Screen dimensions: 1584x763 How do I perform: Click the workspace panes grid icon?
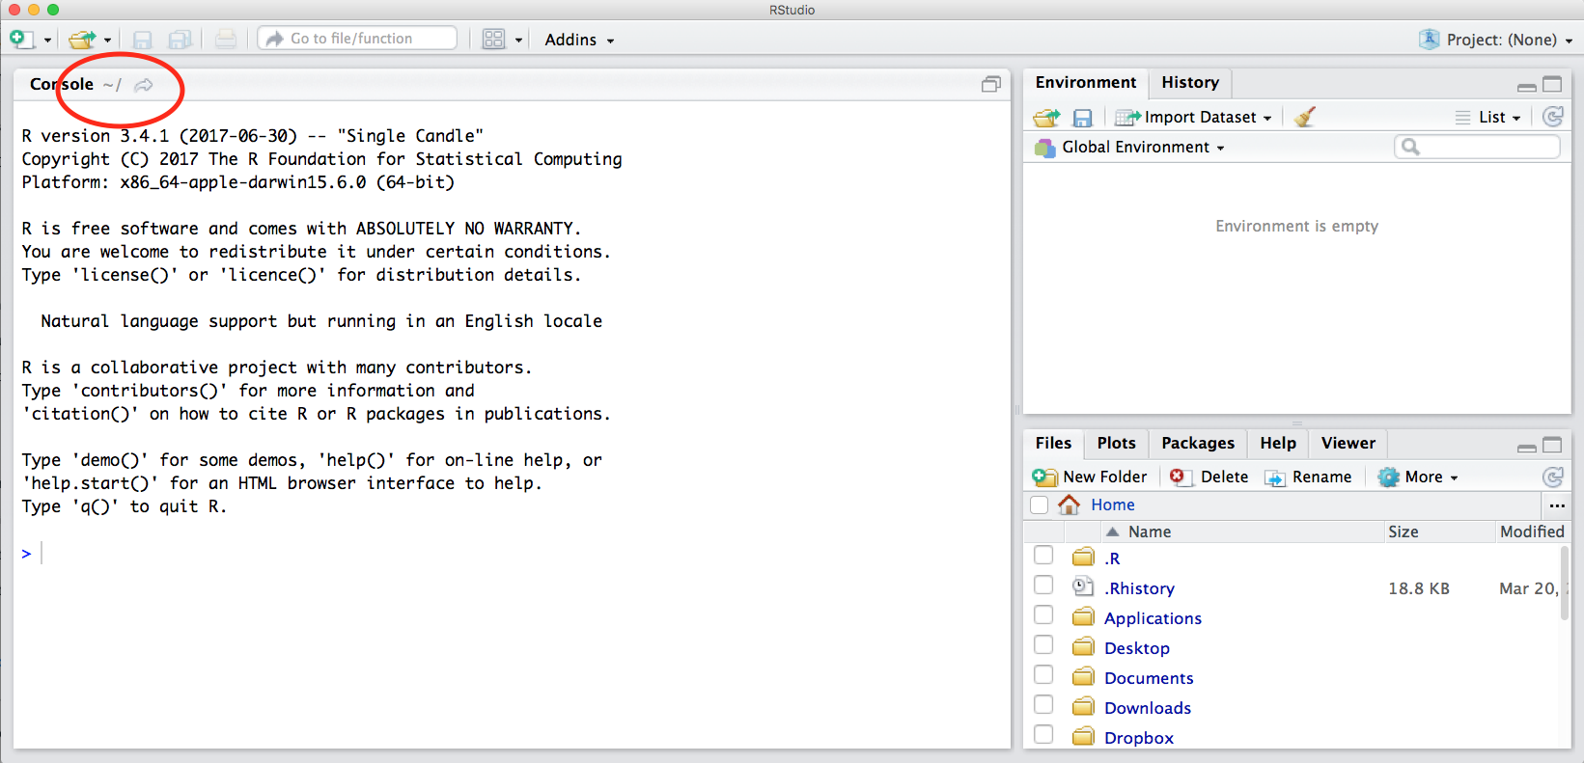point(493,39)
